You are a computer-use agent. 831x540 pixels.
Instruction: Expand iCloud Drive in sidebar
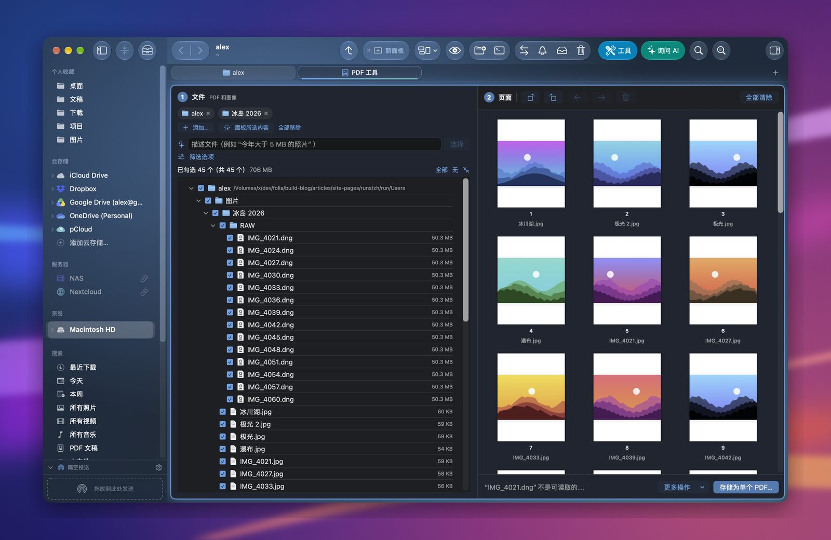tap(52, 176)
